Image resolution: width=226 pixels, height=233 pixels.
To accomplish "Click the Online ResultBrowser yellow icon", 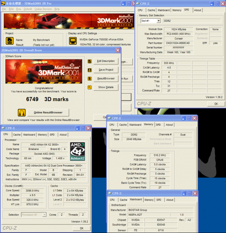I will (22, 112).
